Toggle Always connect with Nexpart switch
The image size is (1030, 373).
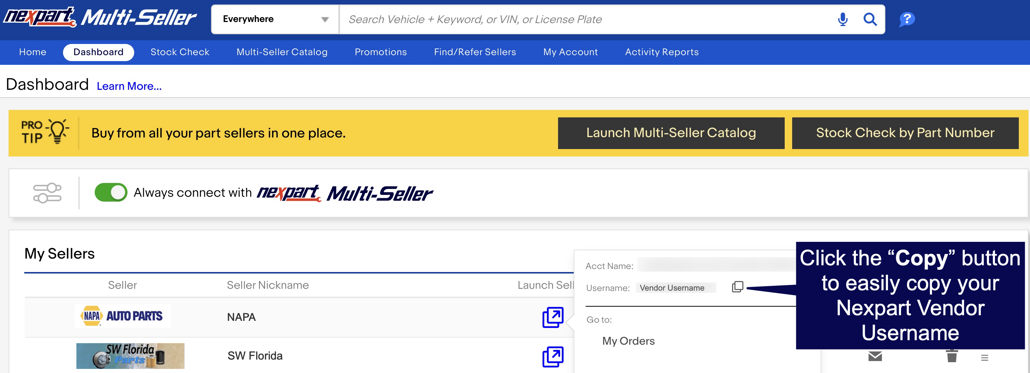pyautogui.click(x=111, y=193)
